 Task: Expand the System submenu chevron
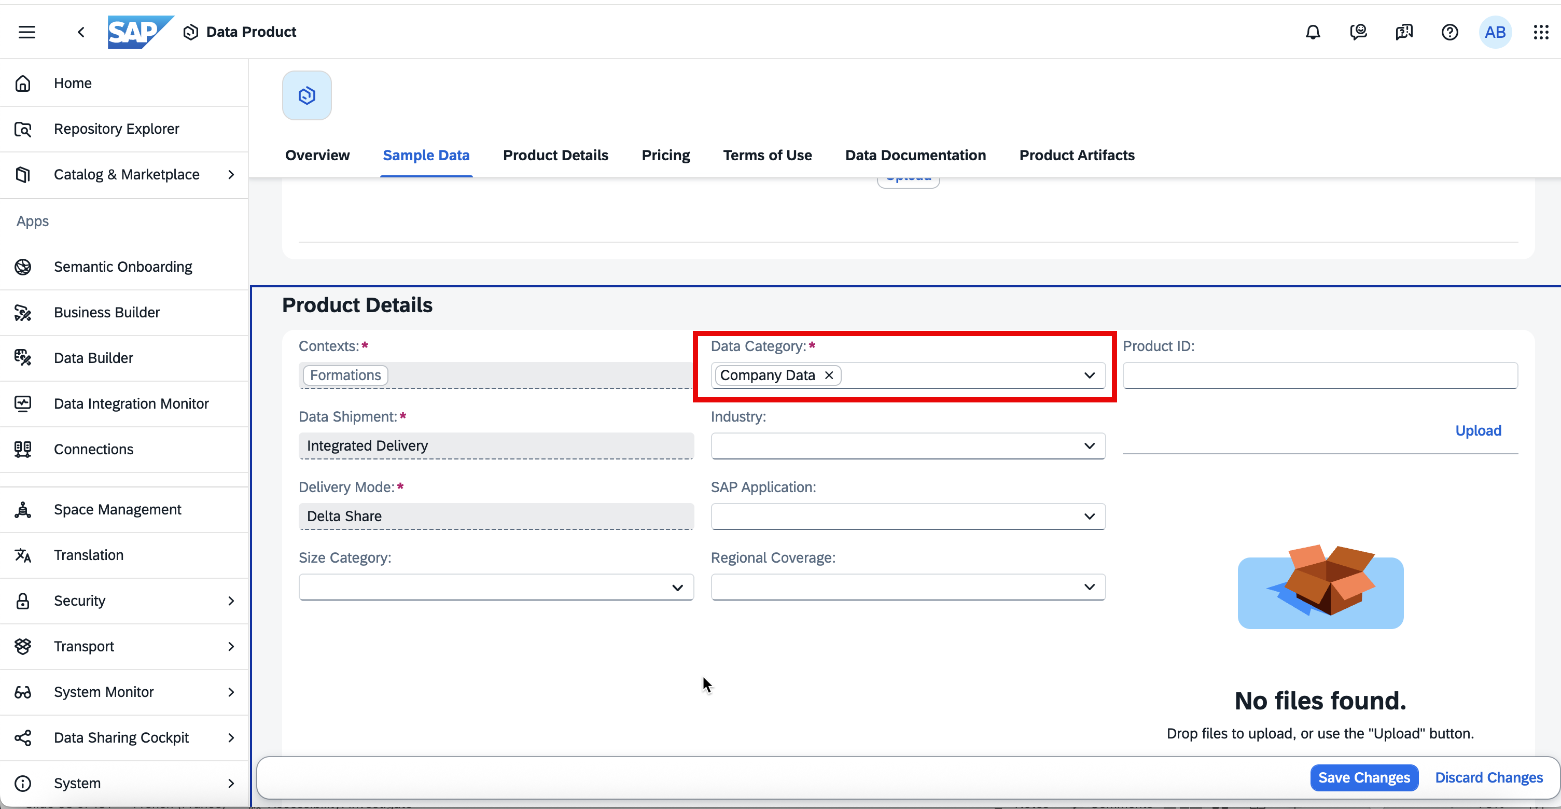click(x=231, y=784)
